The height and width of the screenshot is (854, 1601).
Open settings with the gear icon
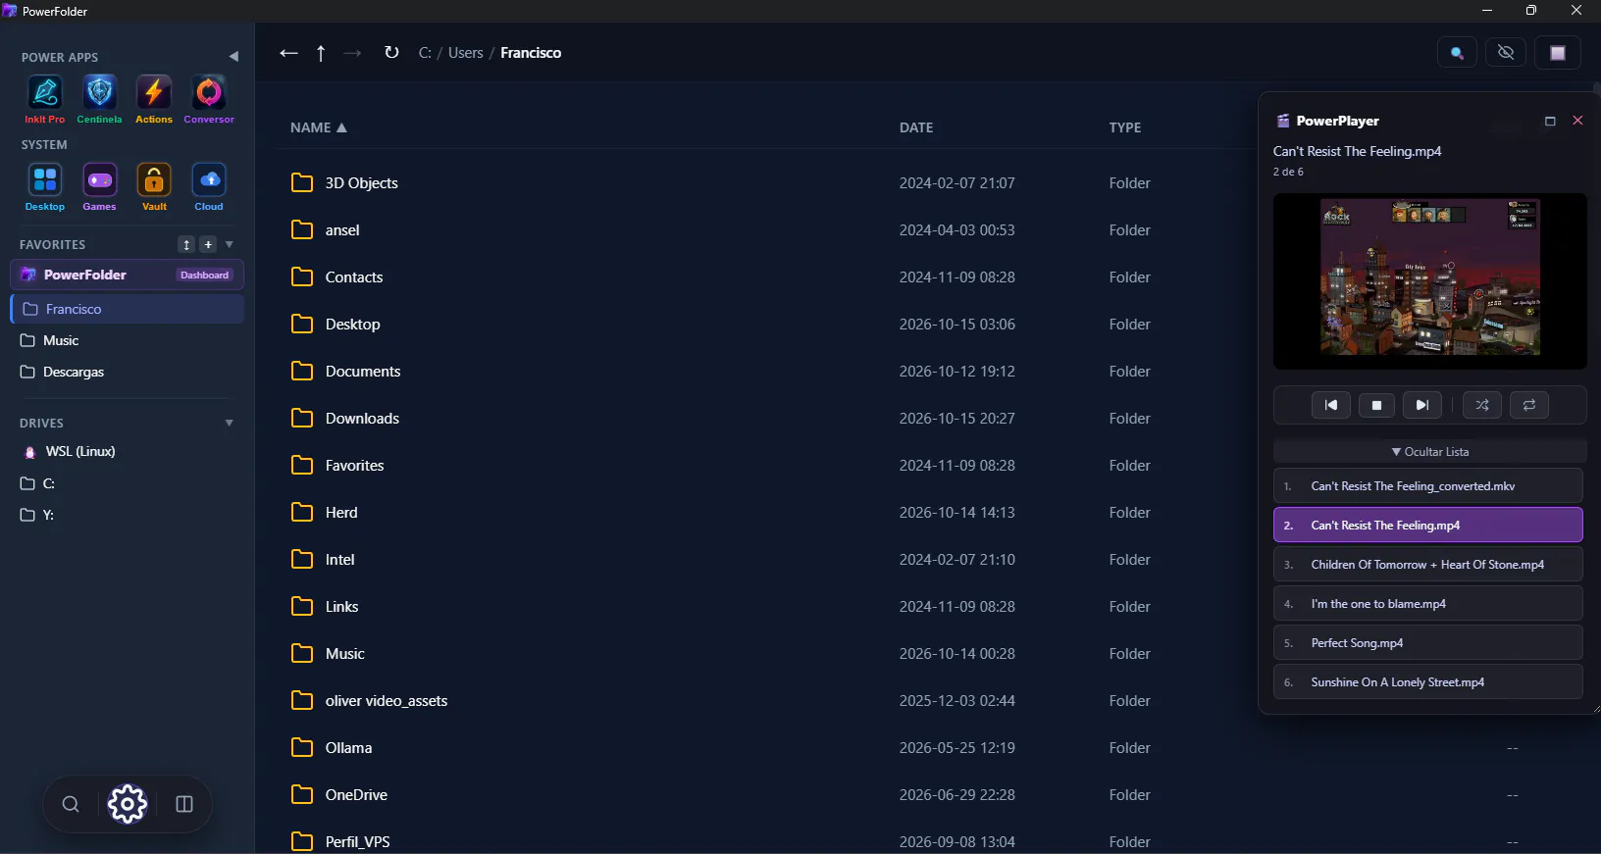click(128, 804)
